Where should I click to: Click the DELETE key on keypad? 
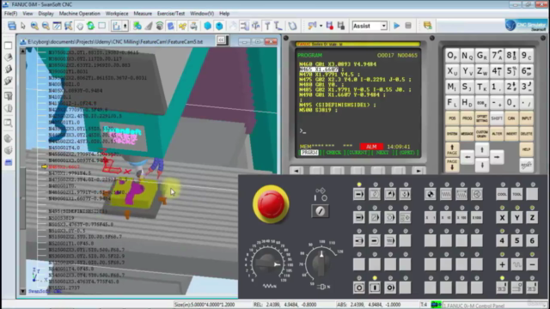pos(527,134)
